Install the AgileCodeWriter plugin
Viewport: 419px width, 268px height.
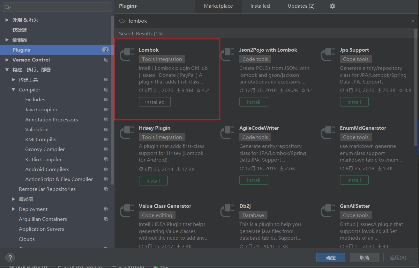(254, 180)
